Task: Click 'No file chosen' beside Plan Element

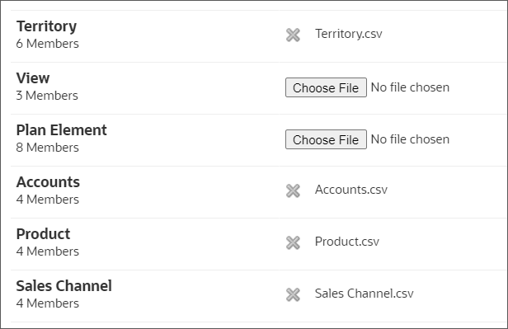Action: (x=410, y=139)
